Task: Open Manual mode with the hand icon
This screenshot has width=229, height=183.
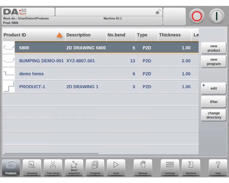Action: 143,167
